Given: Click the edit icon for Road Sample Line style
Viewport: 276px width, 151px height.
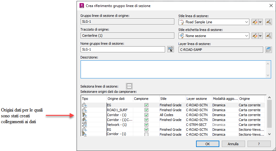Looking at the screenshot, I should tap(255, 22).
